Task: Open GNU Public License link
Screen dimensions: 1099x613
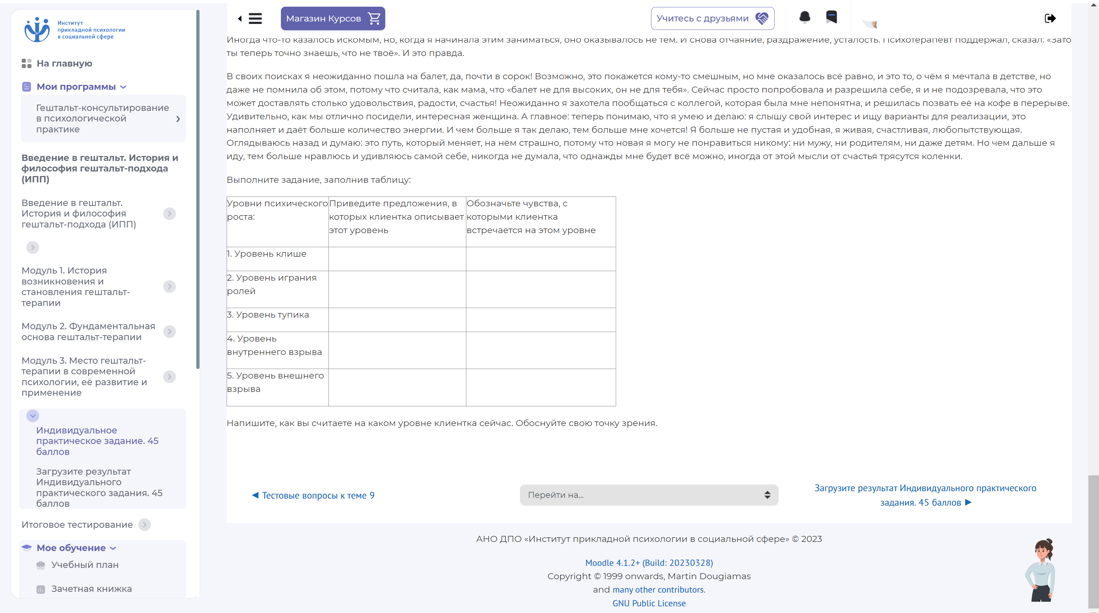Action: click(x=649, y=603)
